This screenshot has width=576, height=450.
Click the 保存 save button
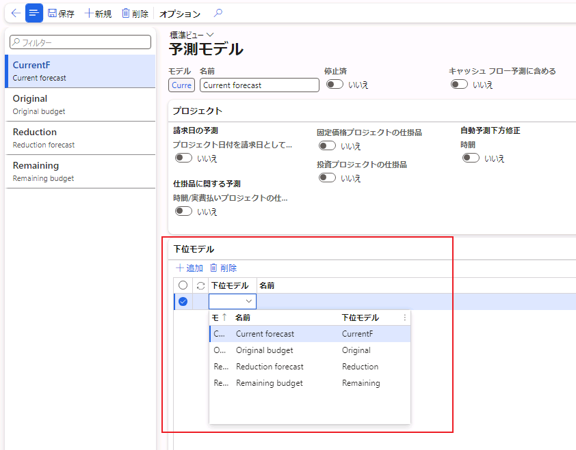pos(61,14)
